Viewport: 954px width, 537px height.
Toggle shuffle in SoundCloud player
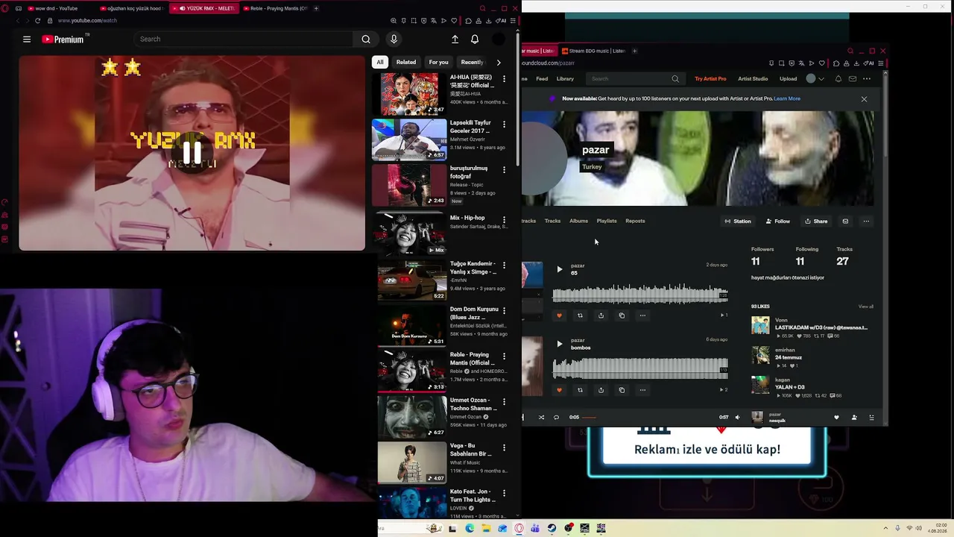pos(541,418)
